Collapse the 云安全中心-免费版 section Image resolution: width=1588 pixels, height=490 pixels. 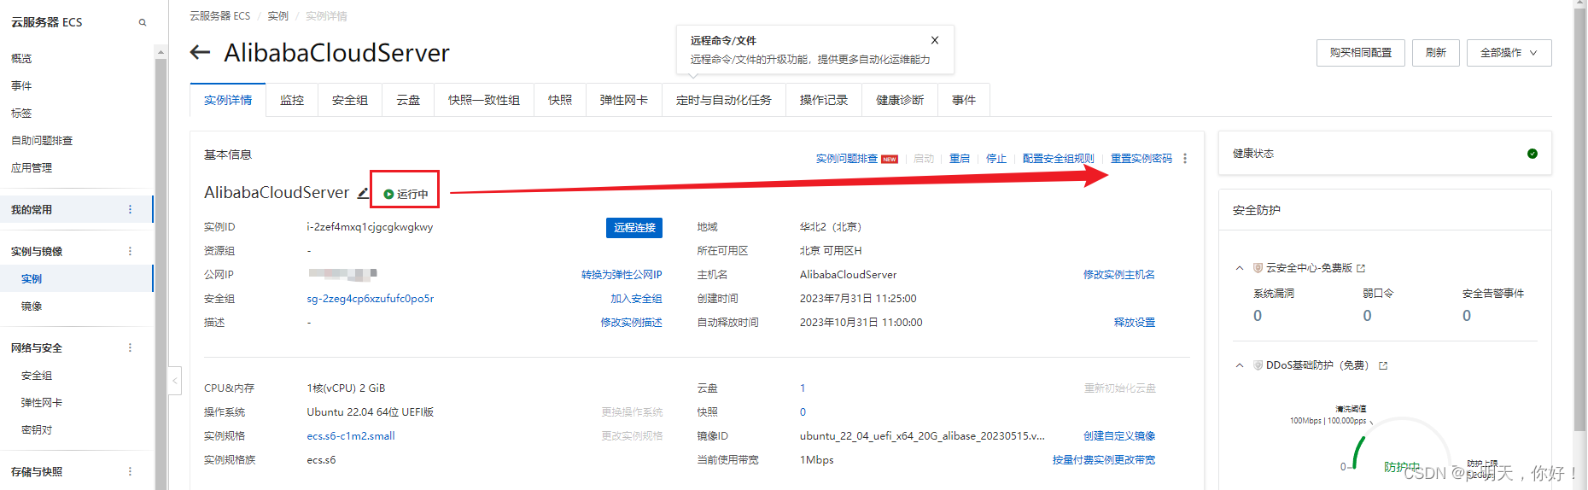click(x=1240, y=268)
